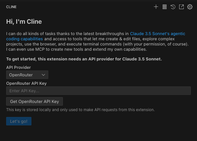Screen dimensions: 197x141
Task: Follow the 'coding capabilities' link text
Action: coord(25,39)
